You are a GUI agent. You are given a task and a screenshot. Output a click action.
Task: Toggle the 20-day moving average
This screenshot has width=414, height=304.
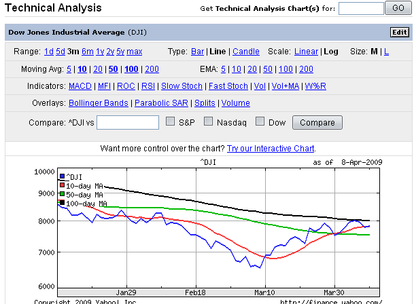click(98, 69)
